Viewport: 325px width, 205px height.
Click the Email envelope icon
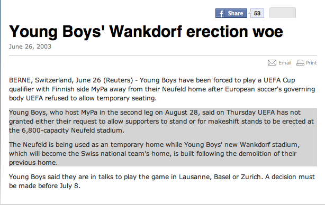[x=272, y=63]
